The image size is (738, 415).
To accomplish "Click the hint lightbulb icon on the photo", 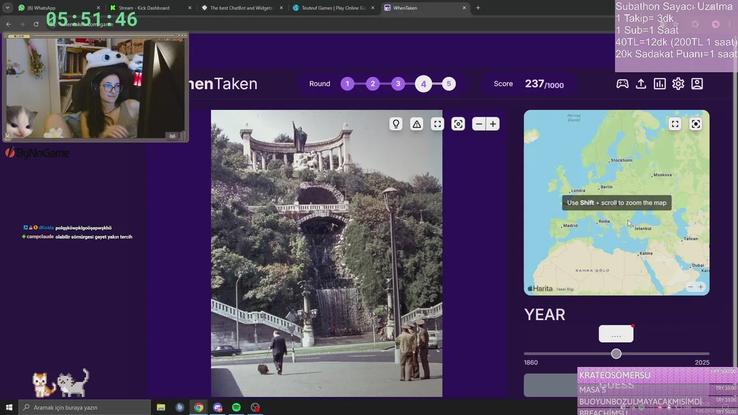I will (396, 124).
